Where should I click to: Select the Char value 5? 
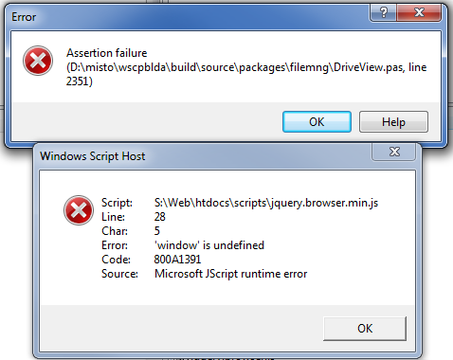(157, 231)
